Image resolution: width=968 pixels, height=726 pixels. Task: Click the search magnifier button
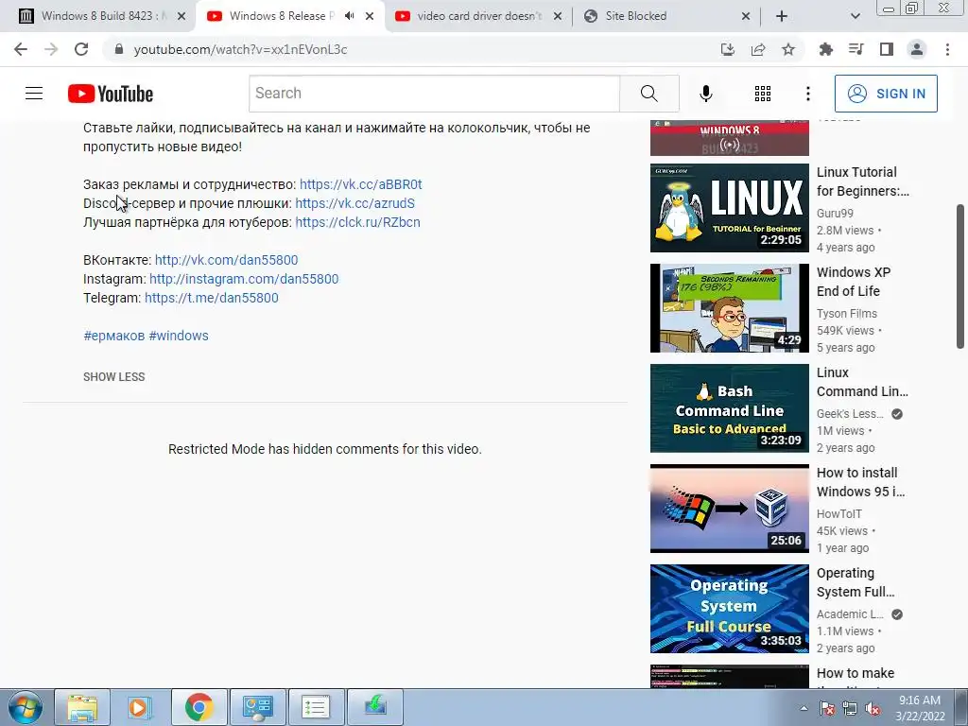pos(648,94)
